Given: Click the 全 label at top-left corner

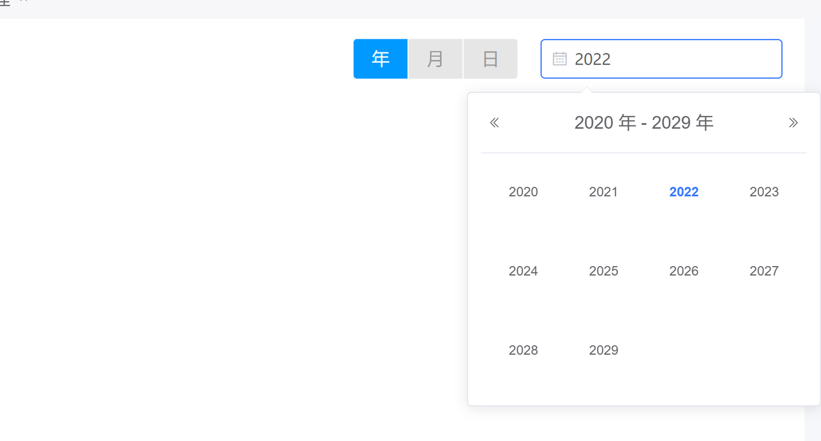Looking at the screenshot, I should [5, 3].
